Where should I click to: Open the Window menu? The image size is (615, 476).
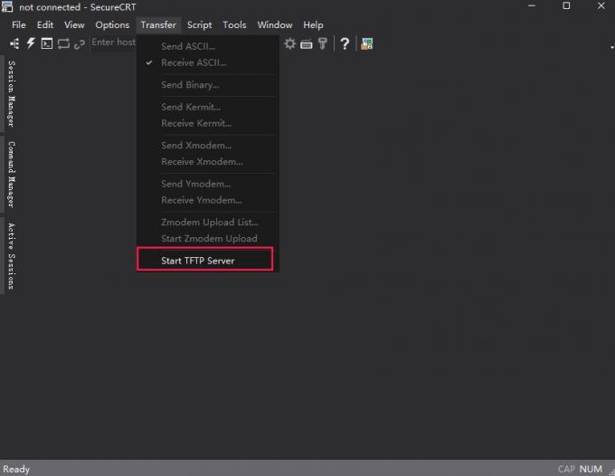click(275, 24)
